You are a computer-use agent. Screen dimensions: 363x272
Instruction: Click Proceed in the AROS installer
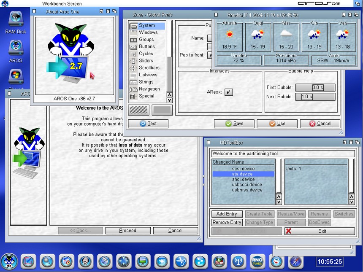(128, 231)
